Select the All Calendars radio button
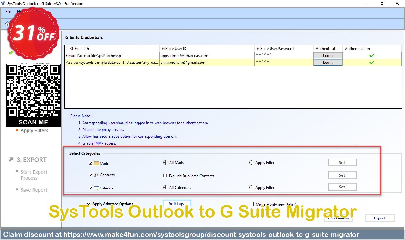The image size is (405, 240). [165, 188]
